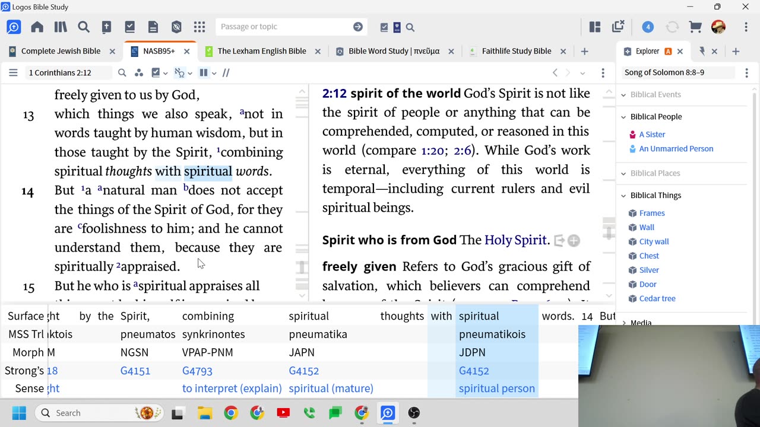This screenshot has width=760, height=427.
Task: Add a new tab next to Faithlife
Action: pyautogui.click(x=584, y=52)
